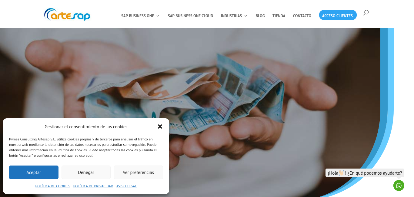Open the SAP Business One Cloud menu
This screenshot has width=414, height=197.
tap(190, 16)
